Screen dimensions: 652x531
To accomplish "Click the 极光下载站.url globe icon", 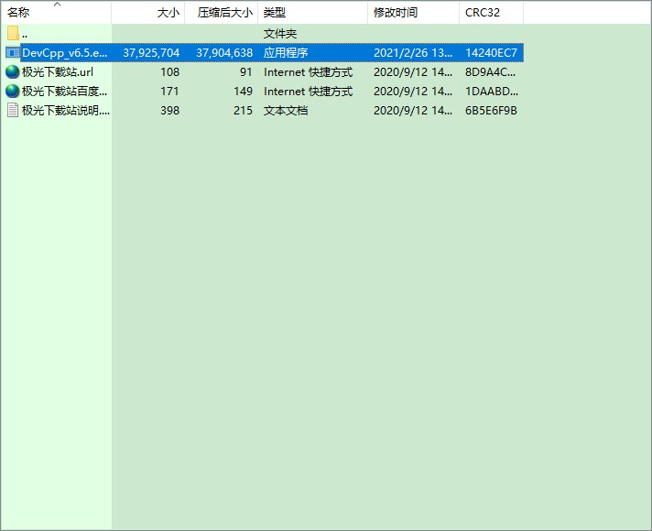I will click(x=13, y=72).
